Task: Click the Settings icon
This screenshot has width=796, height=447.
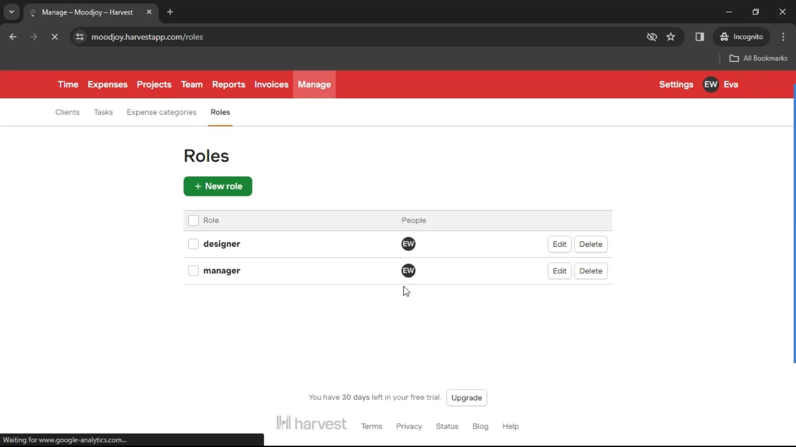Action: pos(676,84)
